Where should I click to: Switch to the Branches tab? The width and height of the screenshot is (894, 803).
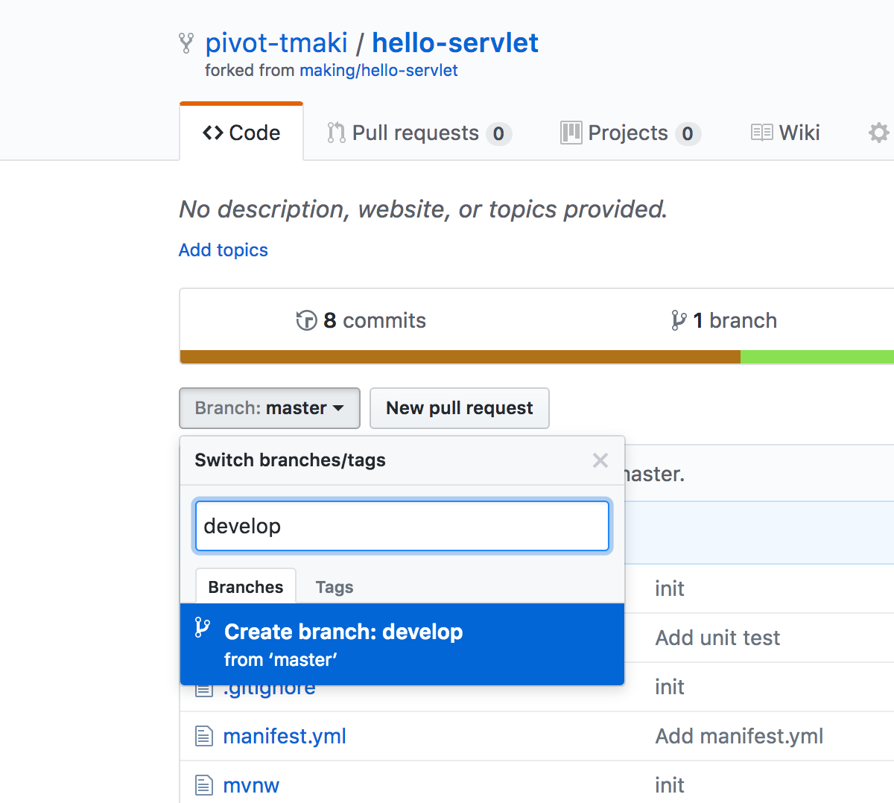[x=245, y=587]
